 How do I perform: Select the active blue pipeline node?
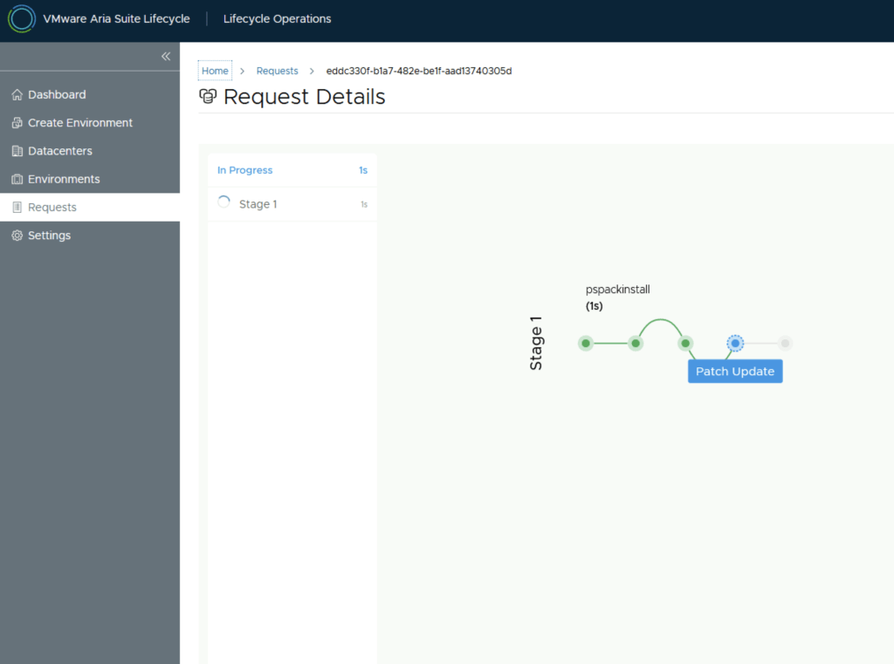[x=735, y=344]
